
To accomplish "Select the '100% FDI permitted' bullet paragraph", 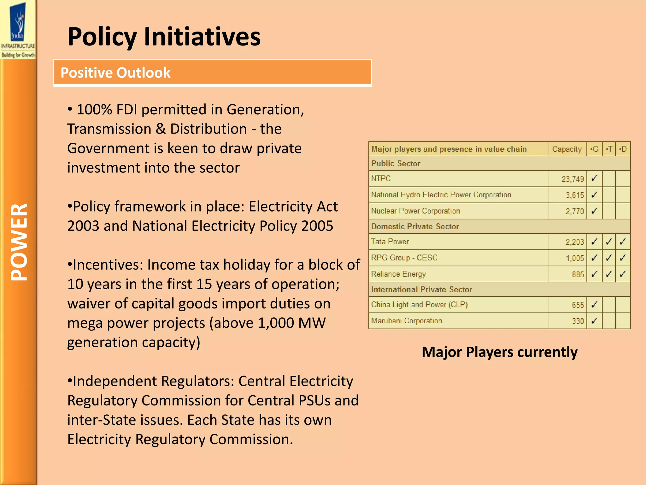I will tap(186, 138).
